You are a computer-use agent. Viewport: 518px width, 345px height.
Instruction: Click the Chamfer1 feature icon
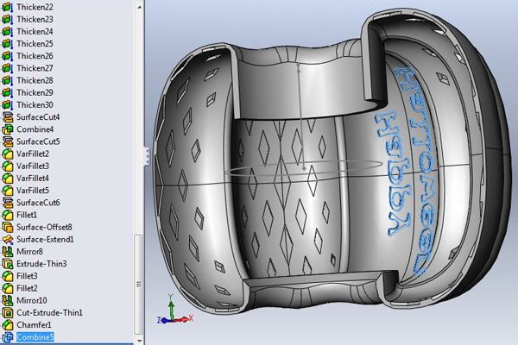(7, 324)
